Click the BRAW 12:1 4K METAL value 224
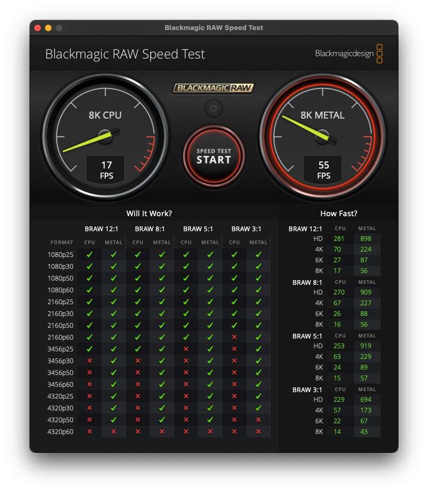 coord(366,249)
